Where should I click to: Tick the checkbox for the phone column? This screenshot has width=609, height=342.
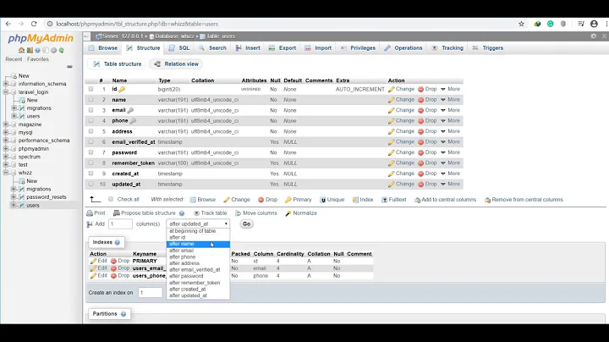pyautogui.click(x=91, y=120)
